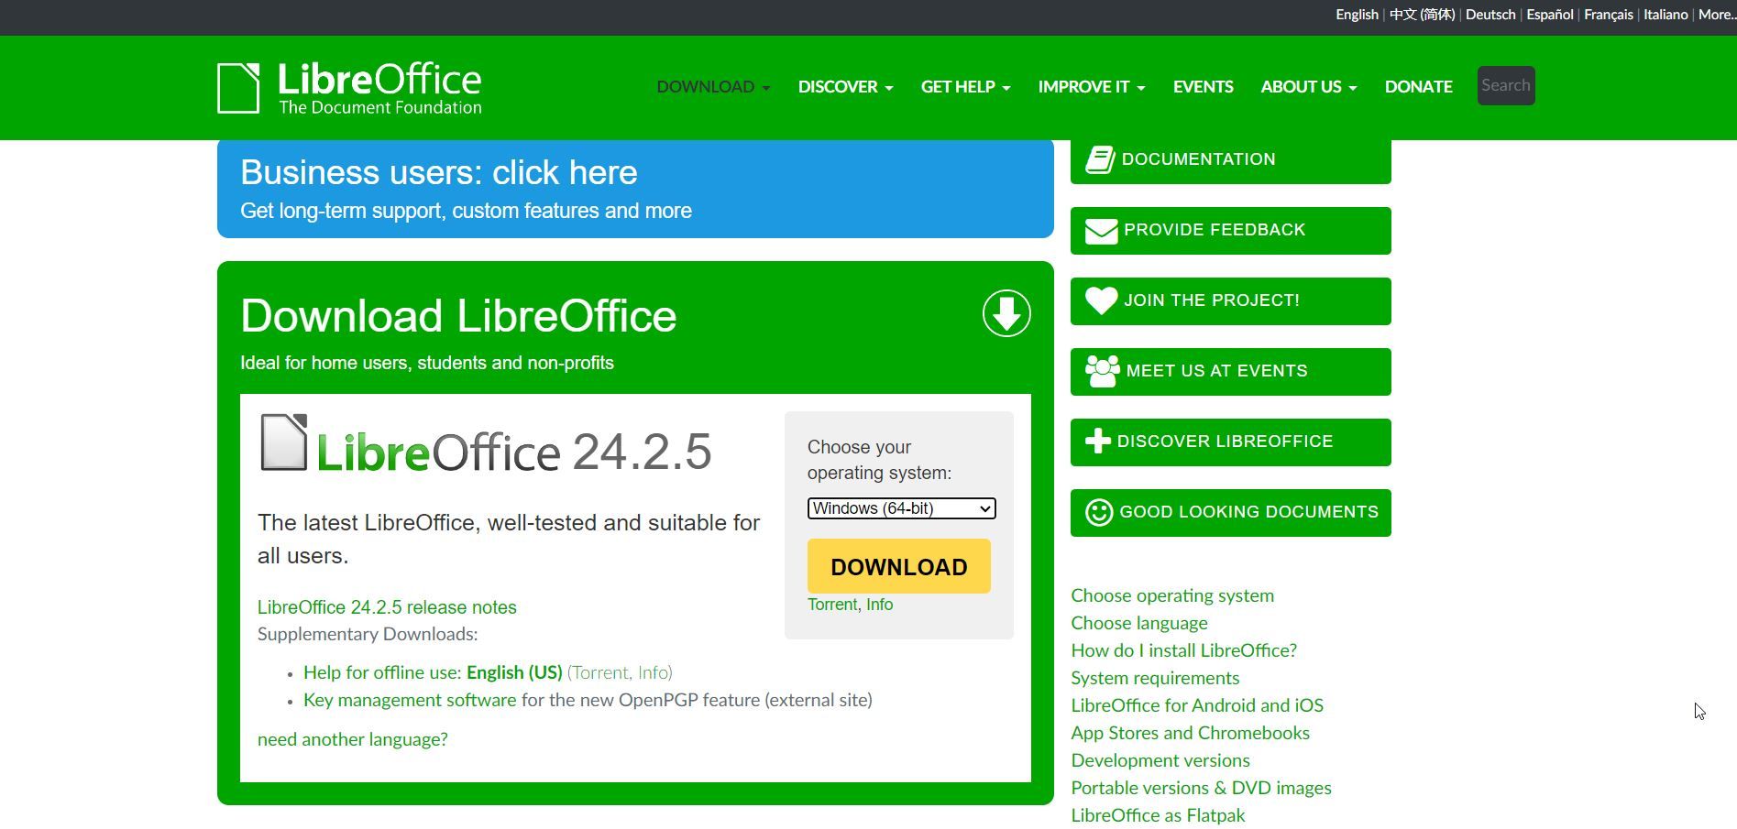
Task: Click the DOCUMENTATION sidebar button
Action: [1231, 160]
